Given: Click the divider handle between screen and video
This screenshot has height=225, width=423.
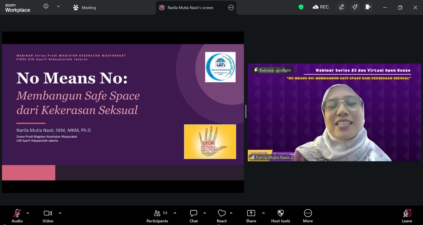Looking at the screenshot, I should click(x=246, y=111).
